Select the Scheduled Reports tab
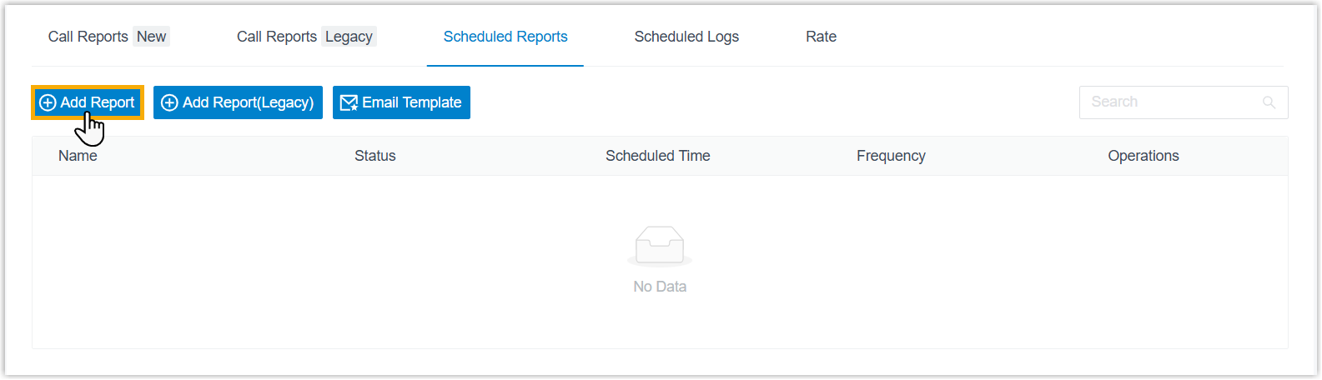The image size is (1322, 380). pyautogui.click(x=505, y=37)
